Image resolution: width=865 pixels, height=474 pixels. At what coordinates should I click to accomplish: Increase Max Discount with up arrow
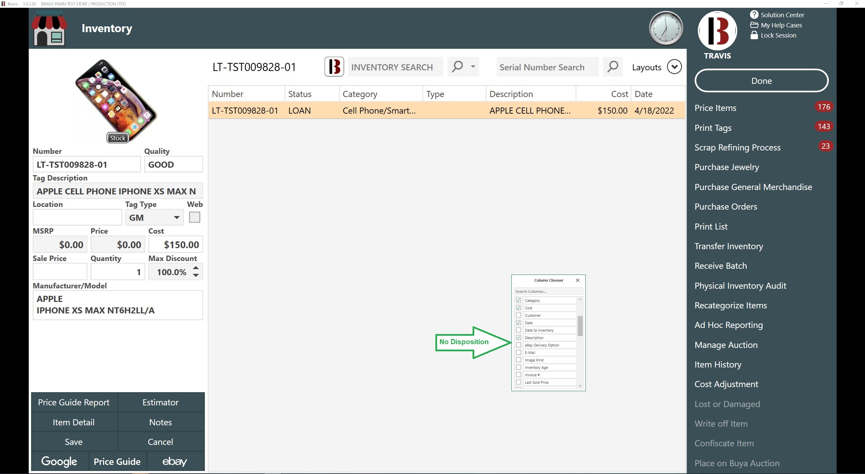coord(196,268)
